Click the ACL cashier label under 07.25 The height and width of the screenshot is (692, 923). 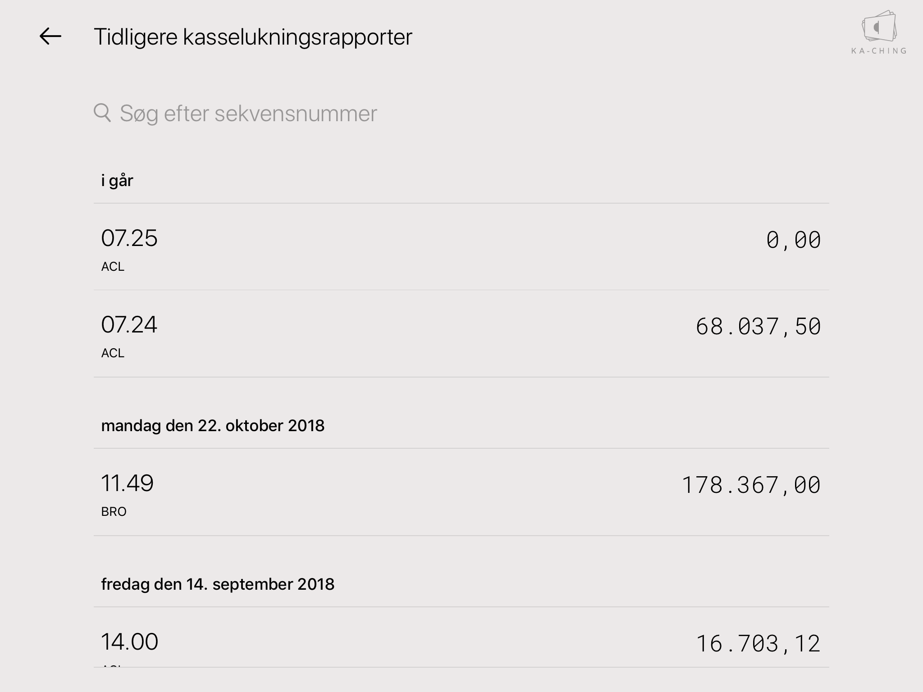point(113,267)
